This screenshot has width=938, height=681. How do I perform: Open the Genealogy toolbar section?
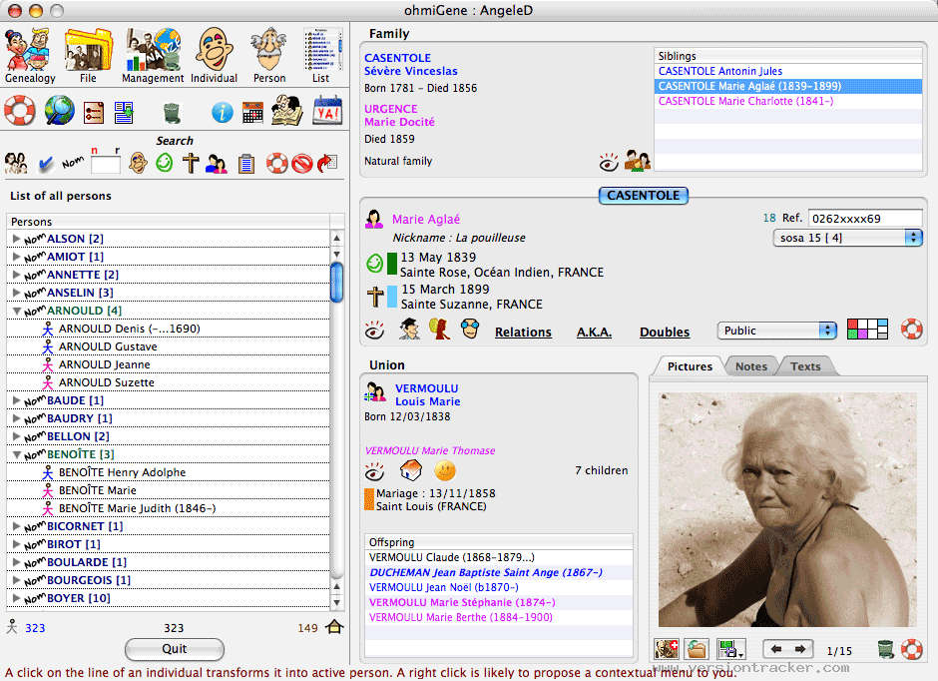point(29,54)
